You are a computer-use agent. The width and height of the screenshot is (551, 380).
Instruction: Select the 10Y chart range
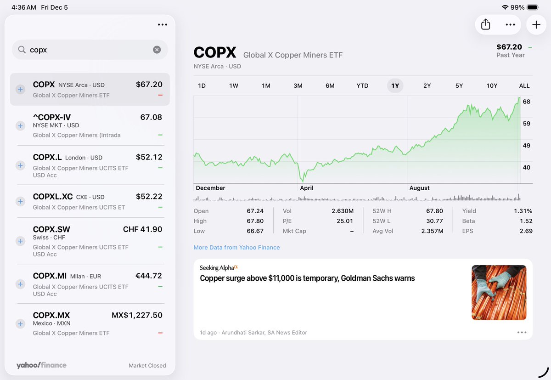(x=492, y=86)
